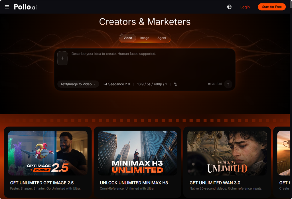Switch to the Video tab
The image size is (292, 199).
[x=128, y=38]
